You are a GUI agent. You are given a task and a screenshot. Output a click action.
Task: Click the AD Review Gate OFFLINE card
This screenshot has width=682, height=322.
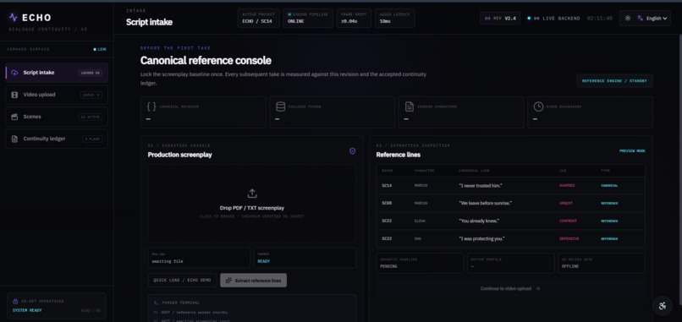tap(602, 263)
